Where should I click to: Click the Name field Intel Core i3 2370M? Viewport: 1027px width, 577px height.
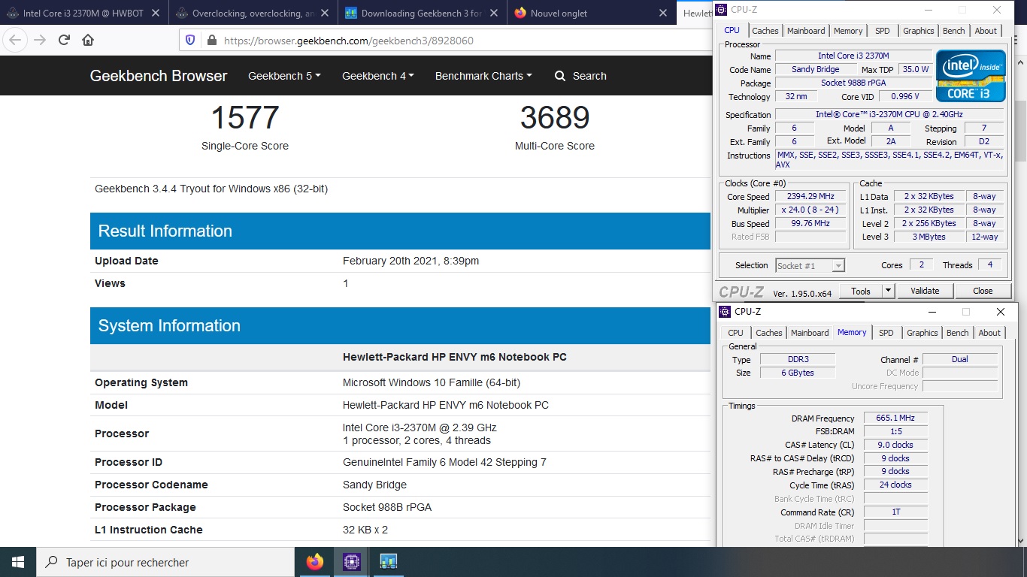point(853,56)
